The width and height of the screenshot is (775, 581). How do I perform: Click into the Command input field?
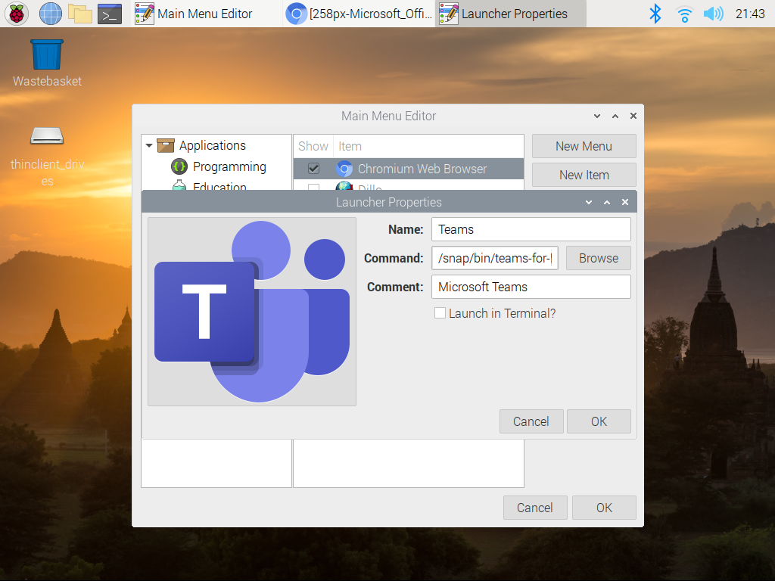pyautogui.click(x=495, y=258)
